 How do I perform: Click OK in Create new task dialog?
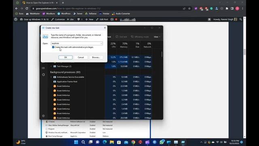coord(66,57)
